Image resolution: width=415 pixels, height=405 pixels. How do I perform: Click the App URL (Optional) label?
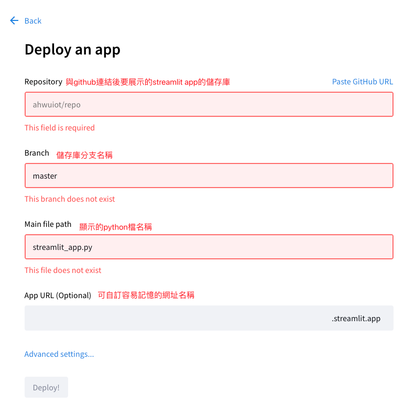click(58, 295)
